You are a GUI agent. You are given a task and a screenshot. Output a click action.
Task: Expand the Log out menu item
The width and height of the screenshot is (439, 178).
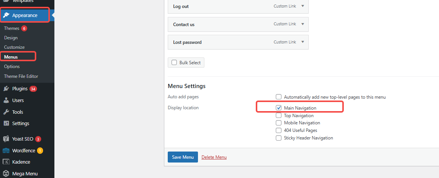point(302,6)
